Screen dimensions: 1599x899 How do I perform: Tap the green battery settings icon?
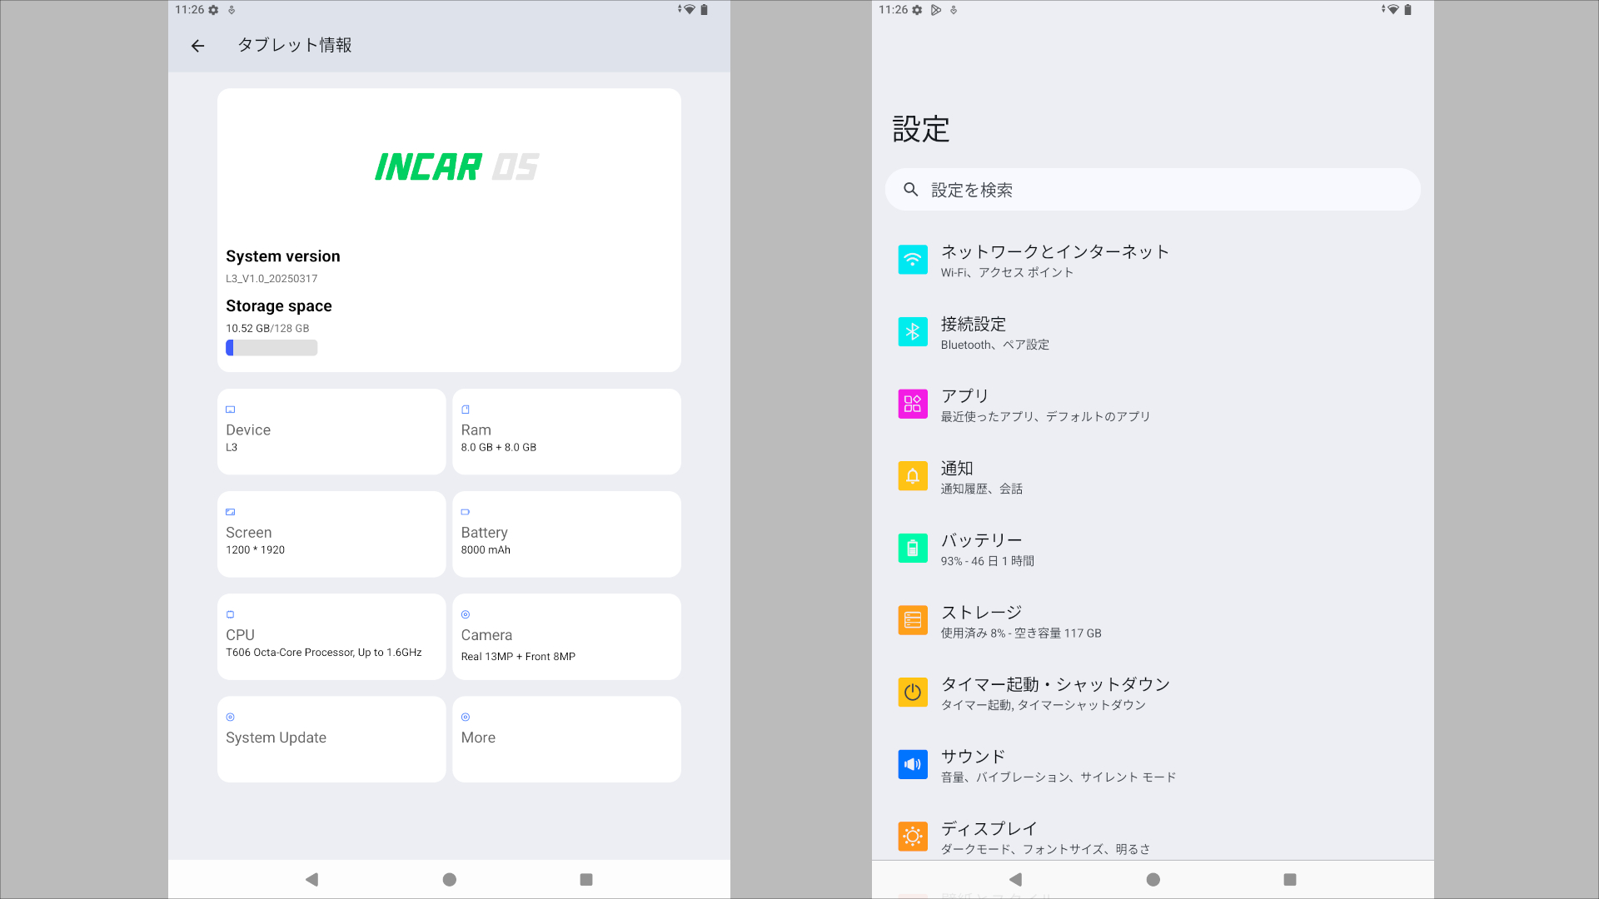point(912,549)
